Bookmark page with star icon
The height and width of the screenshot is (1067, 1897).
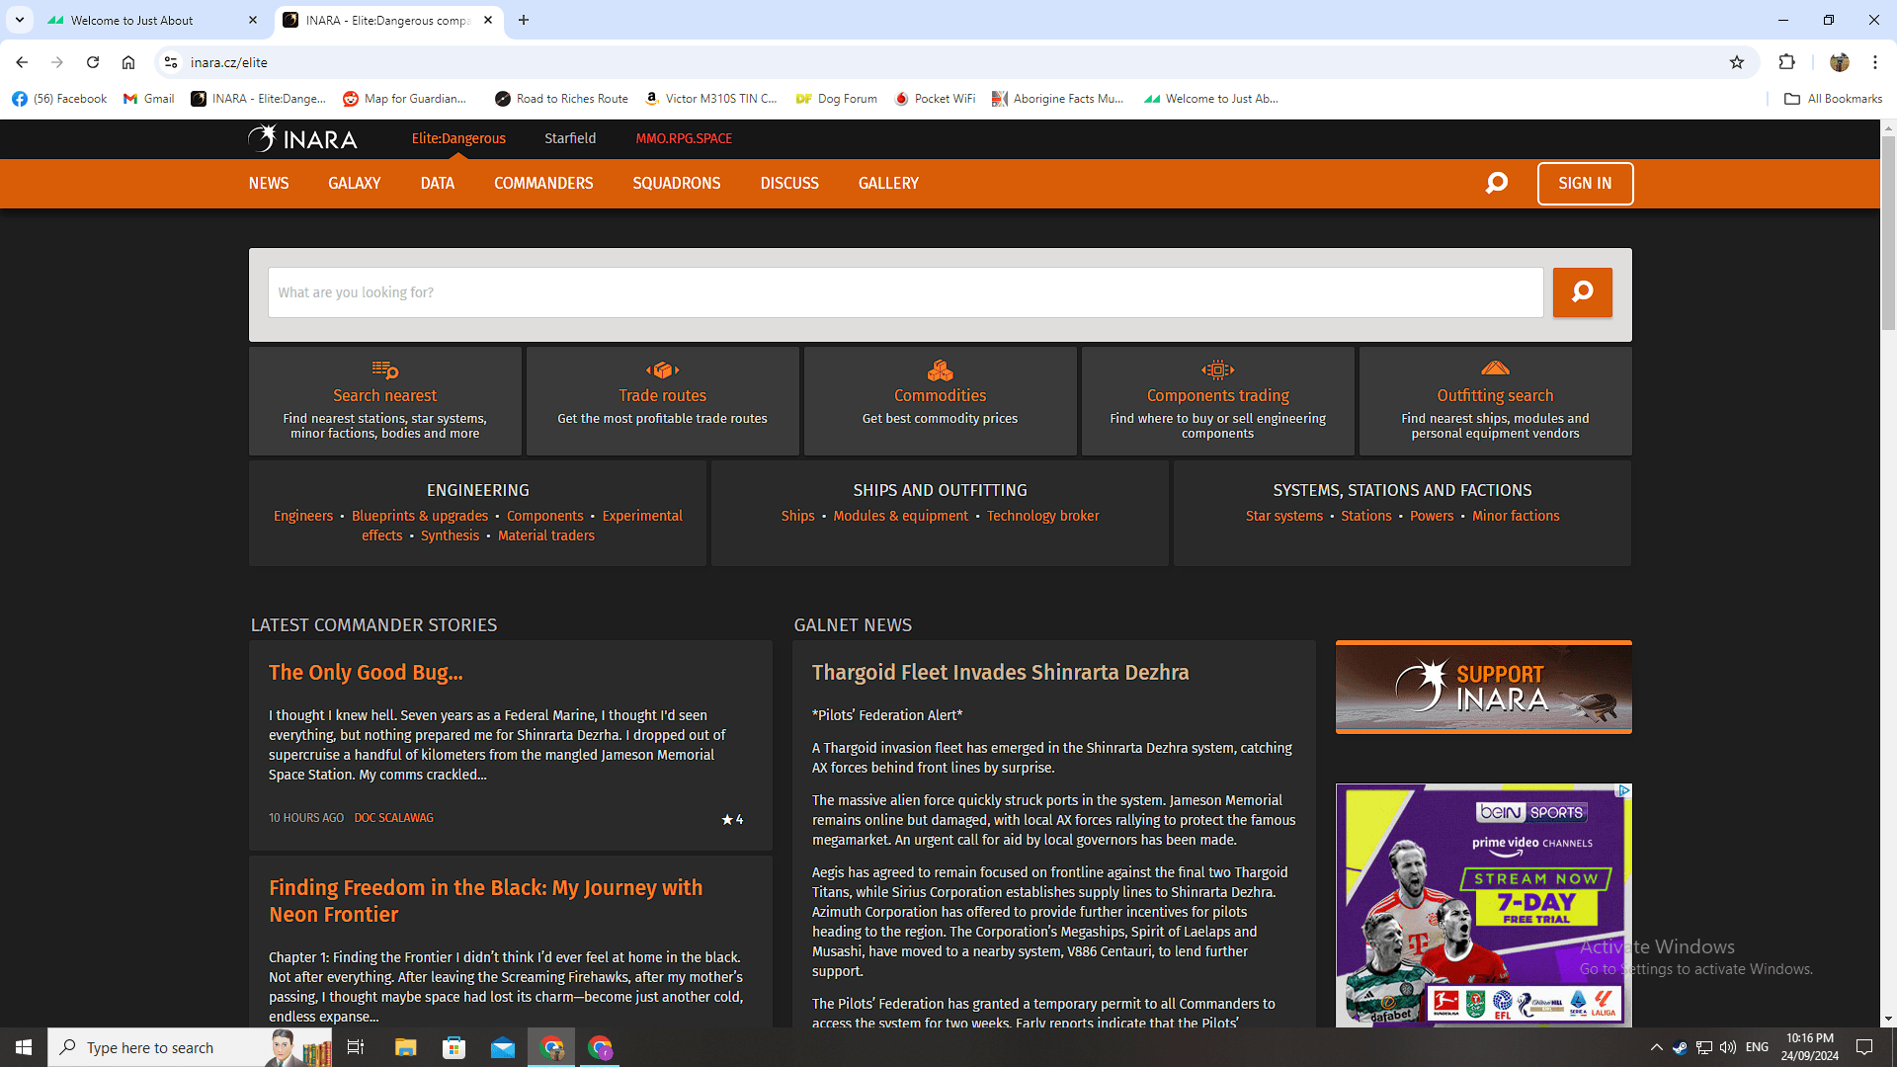click(x=1737, y=62)
